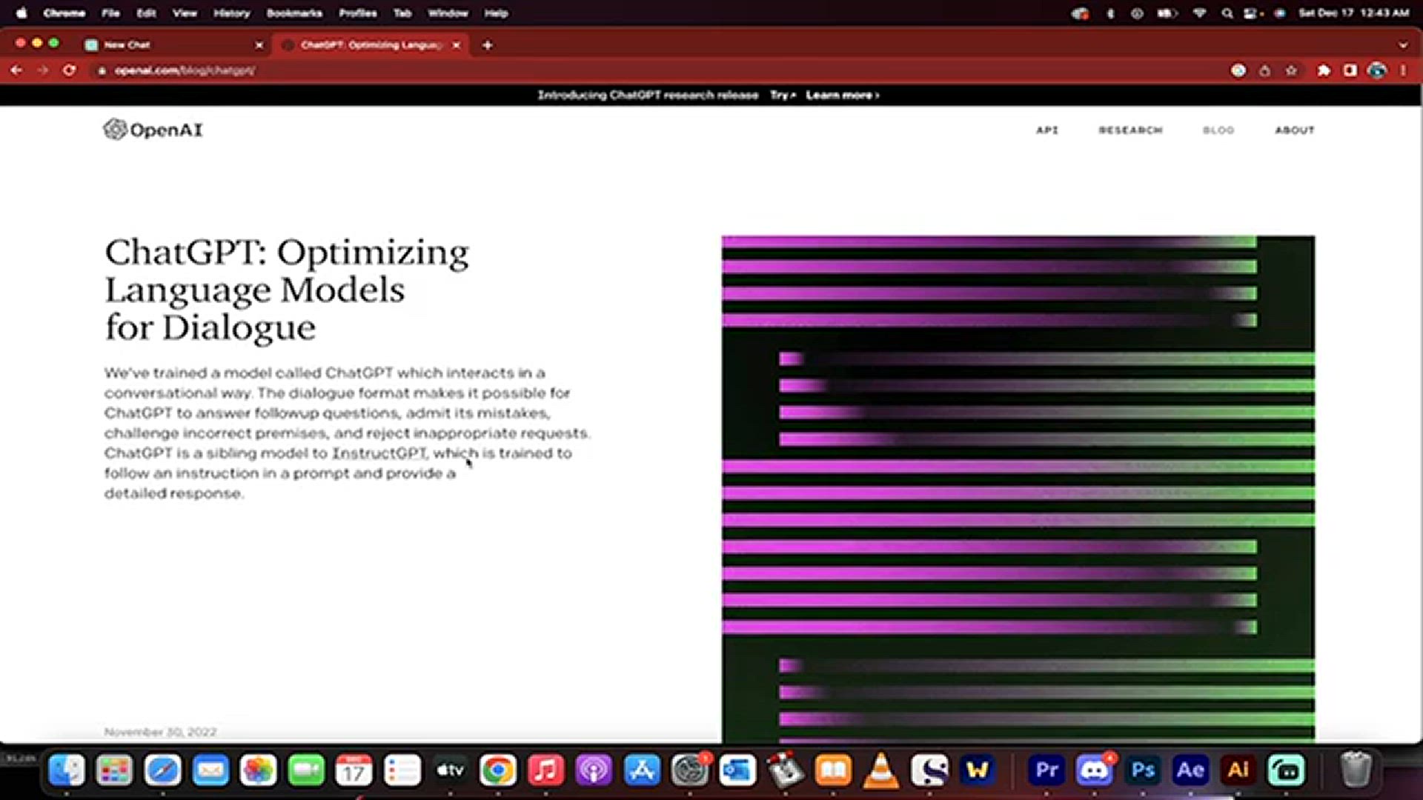Open the Chrome three-dot menu
The width and height of the screenshot is (1423, 800).
pos(1403,70)
